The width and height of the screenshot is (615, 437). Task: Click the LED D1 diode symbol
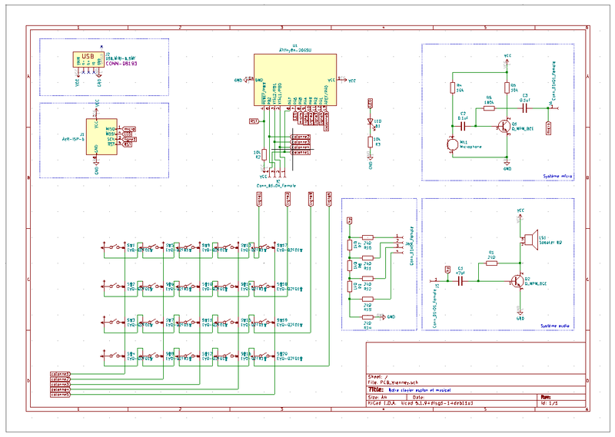[x=370, y=121]
